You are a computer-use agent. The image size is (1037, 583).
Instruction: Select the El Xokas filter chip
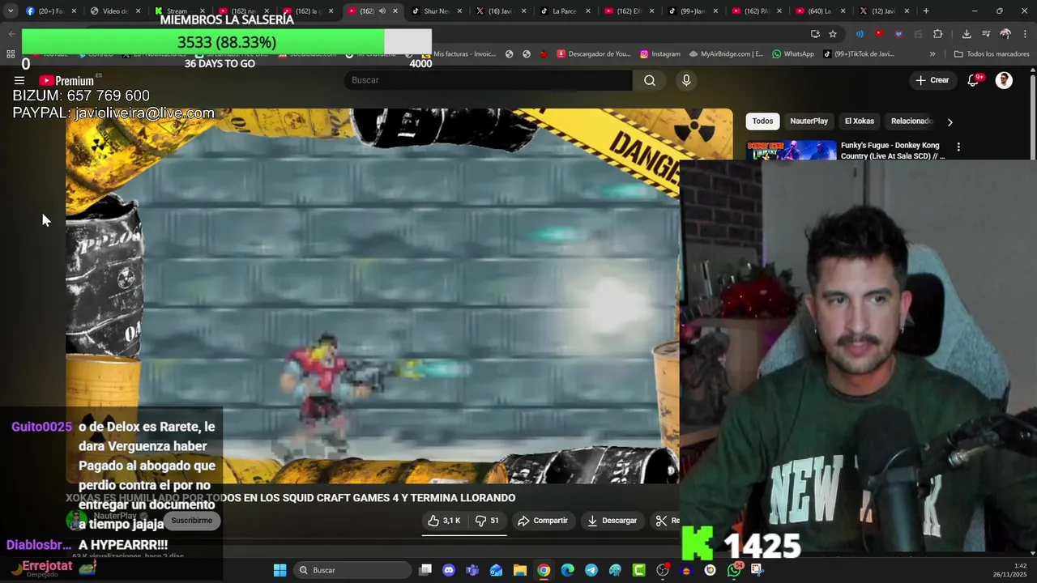[x=860, y=121]
